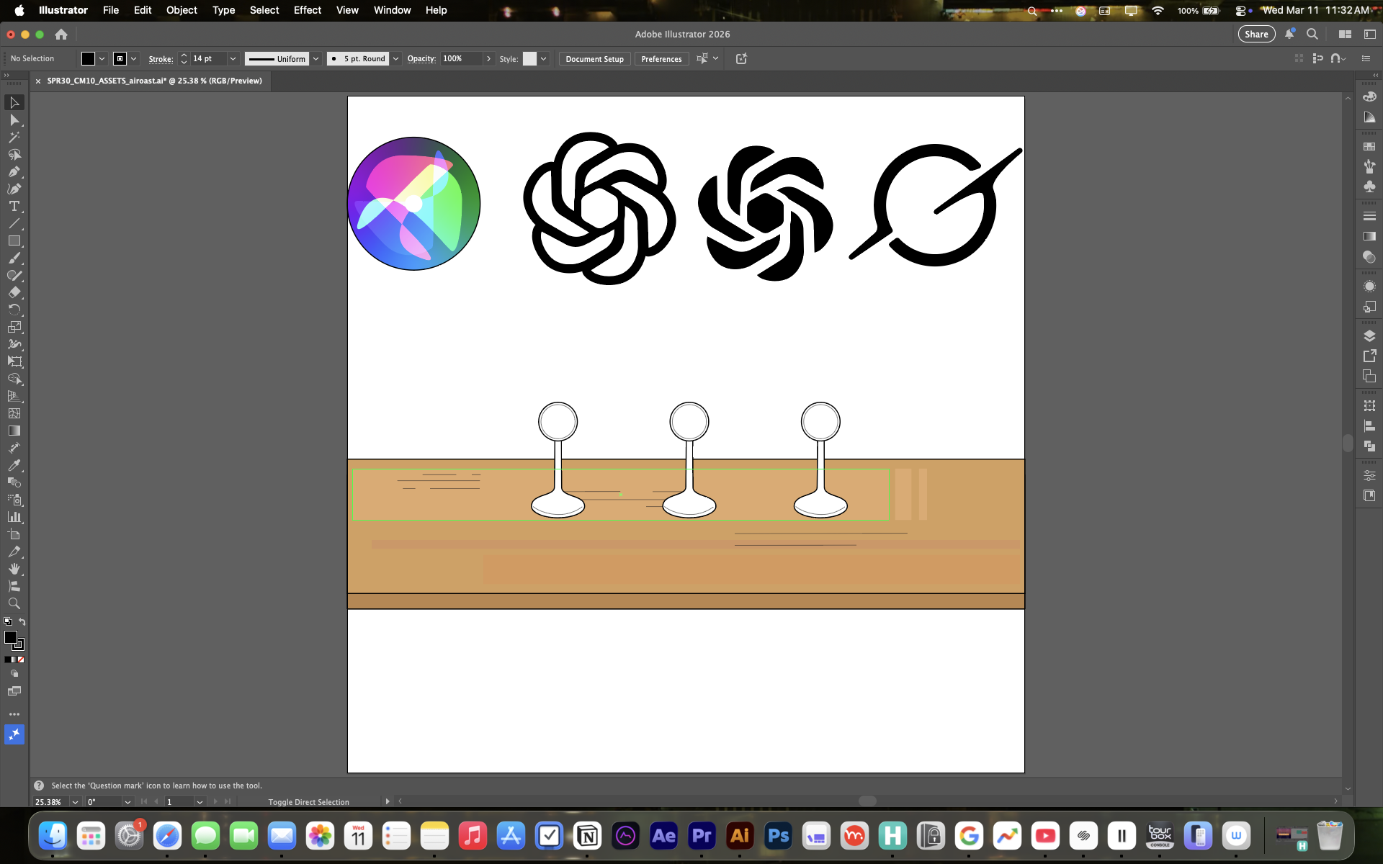Open the Uniform width profile dropdown

[315, 59]
